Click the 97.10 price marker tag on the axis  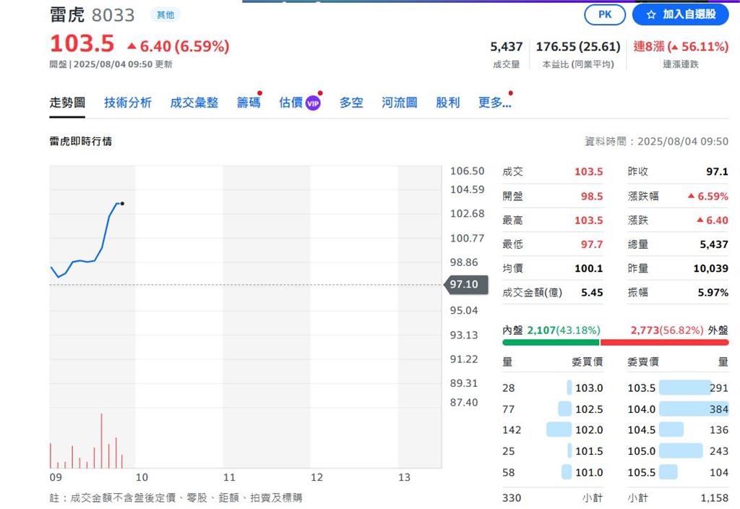click(465, 285)
